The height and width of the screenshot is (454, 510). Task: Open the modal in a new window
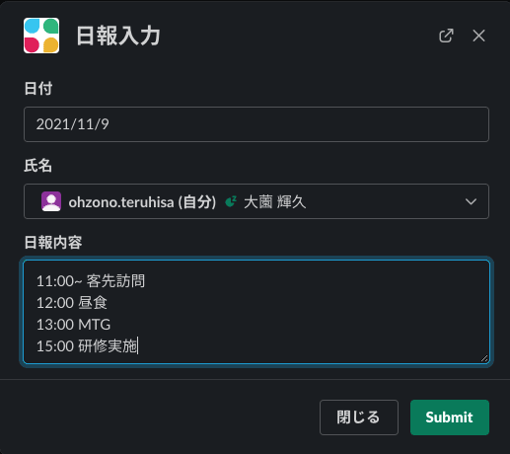click(446, 36)
